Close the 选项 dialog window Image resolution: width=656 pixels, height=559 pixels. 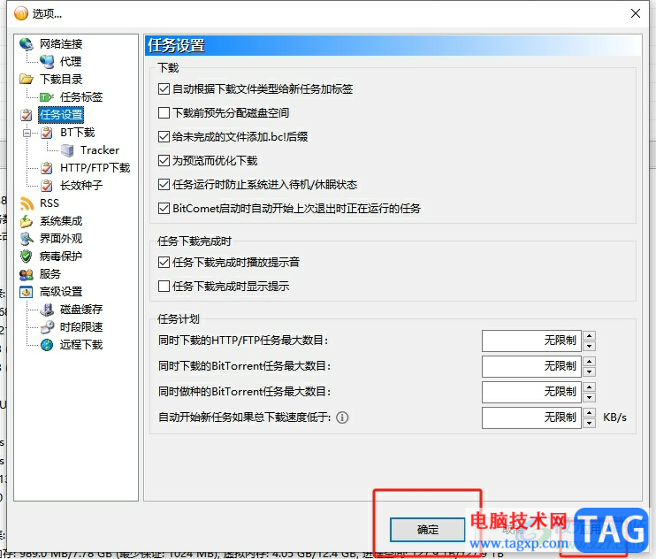636,13
